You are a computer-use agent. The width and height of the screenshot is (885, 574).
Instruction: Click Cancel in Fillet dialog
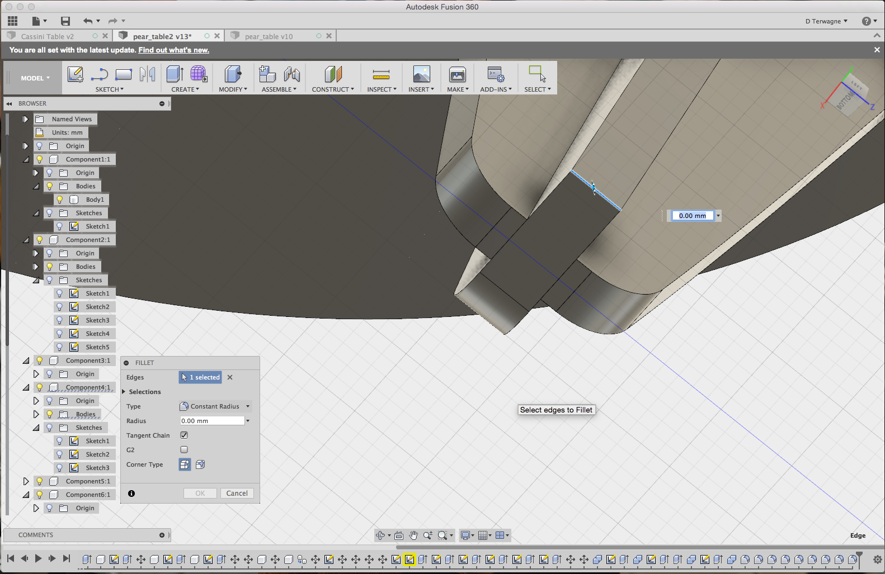click(237, 494)
